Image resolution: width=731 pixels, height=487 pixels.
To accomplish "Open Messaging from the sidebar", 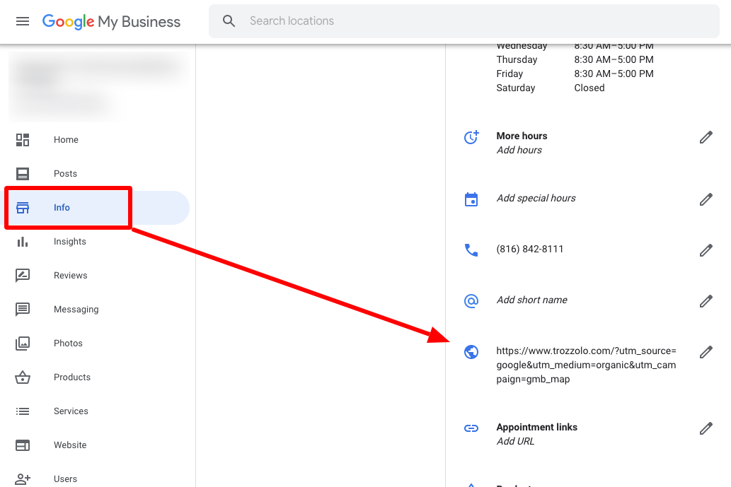I will pos(76,310).
